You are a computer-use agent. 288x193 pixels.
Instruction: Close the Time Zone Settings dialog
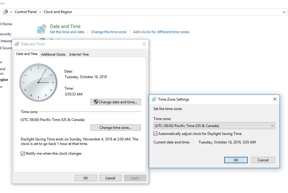point(275,99)
